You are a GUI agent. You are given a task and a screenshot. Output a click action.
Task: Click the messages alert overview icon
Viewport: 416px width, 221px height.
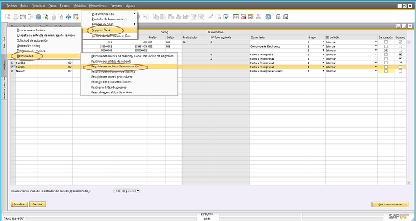244,17
